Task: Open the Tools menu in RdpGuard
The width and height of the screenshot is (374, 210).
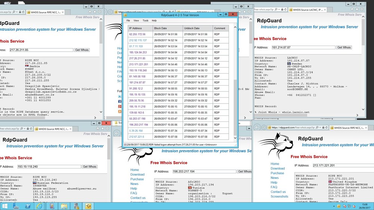Action: pos(145,21)
